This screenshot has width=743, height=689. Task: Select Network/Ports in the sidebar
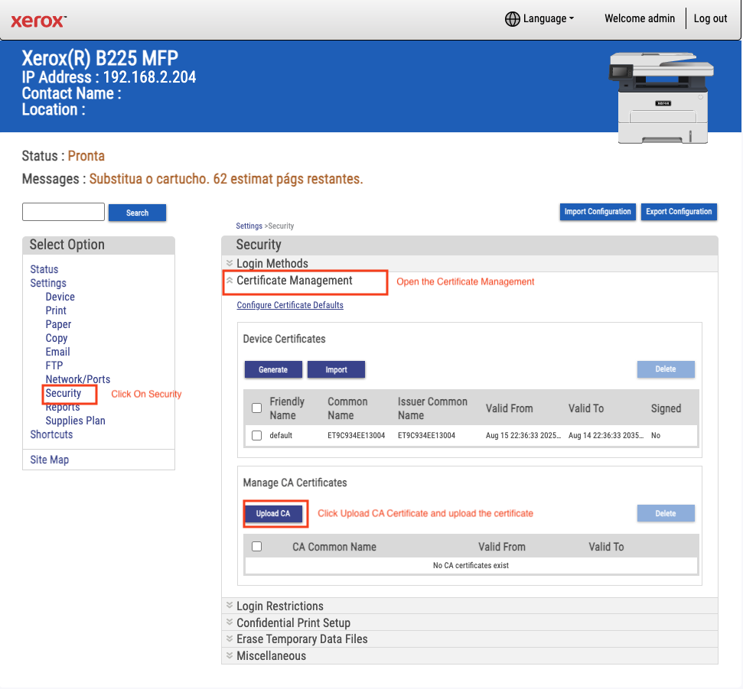coord(77,379)
